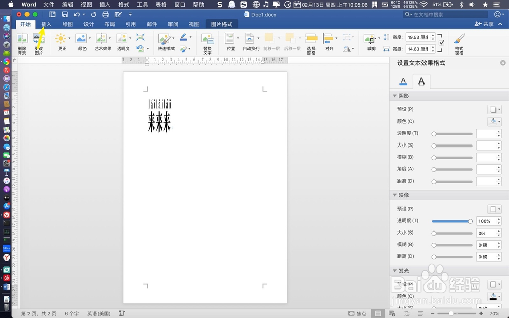This screenshot has width=509, height=318.
Task: Collapse the 映像 reflection section
Action: point(395,195)
